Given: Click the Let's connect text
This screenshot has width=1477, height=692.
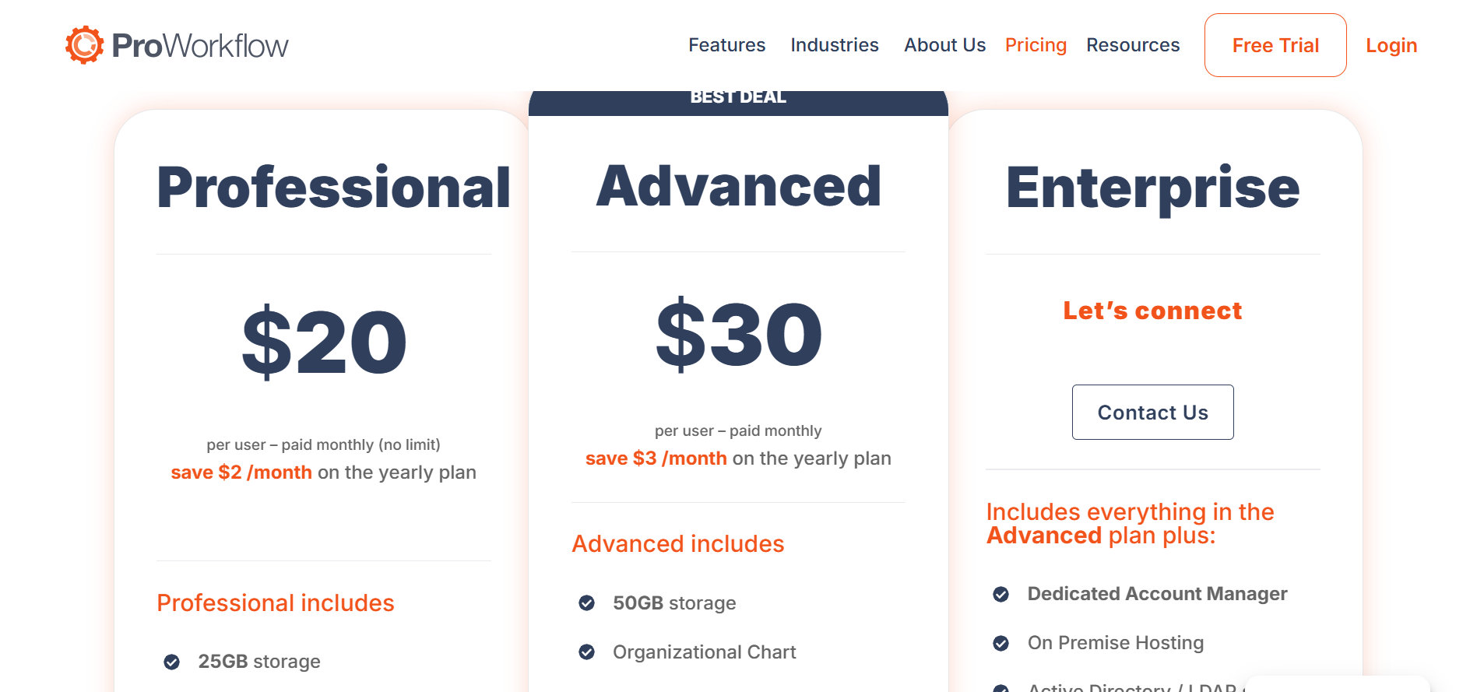Looking at the screenshot, I should [1152, 311].
